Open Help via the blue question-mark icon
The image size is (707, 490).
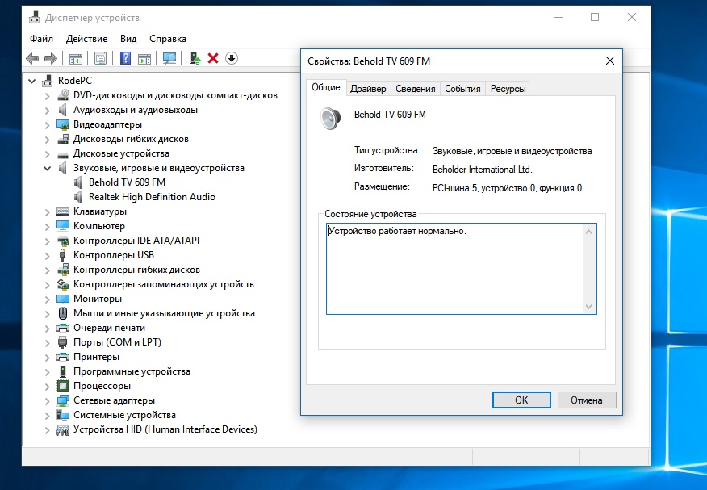click(125, 58)
